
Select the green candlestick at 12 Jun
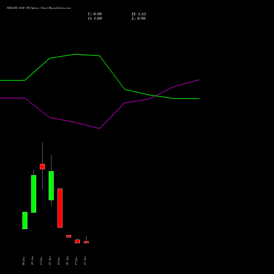[x=51, y=185]
